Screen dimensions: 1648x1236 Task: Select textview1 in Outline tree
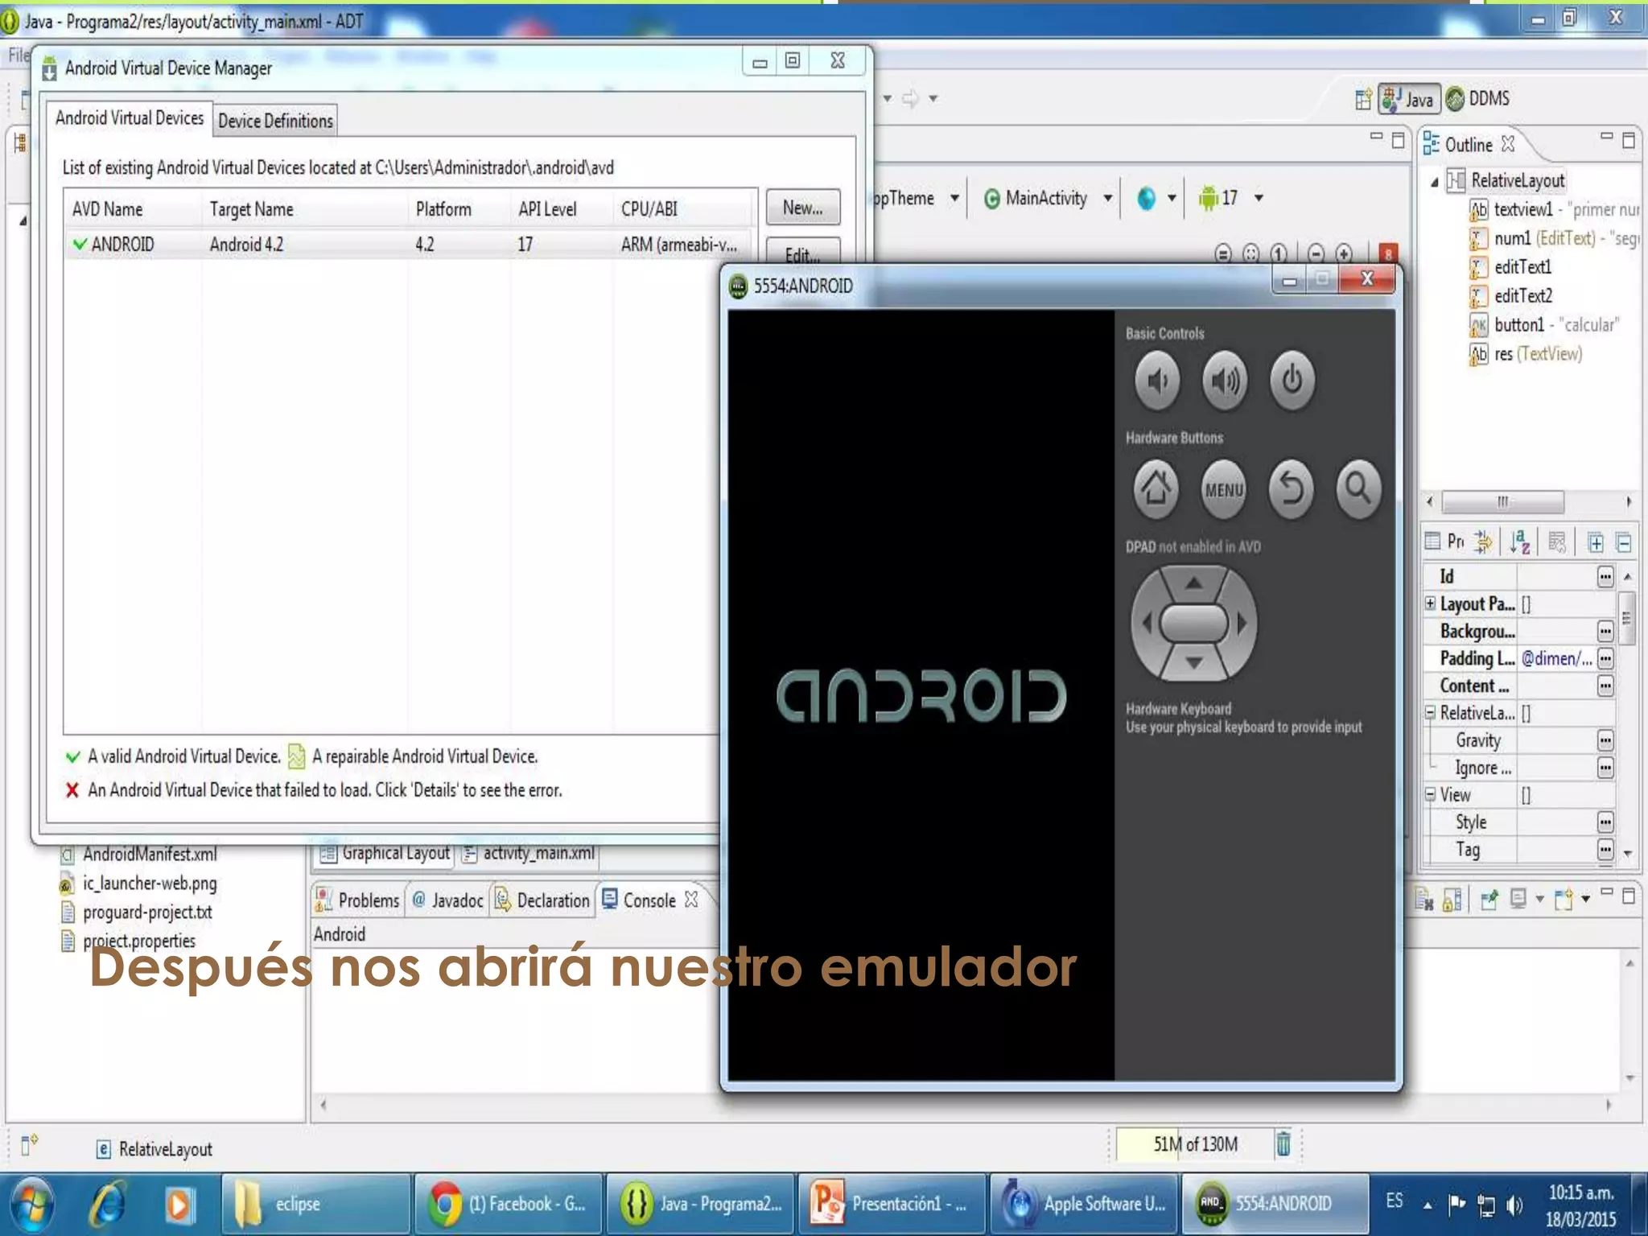1522,209
